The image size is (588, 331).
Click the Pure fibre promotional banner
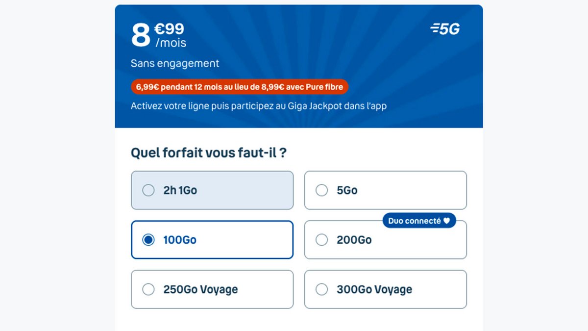coord(240,86)
